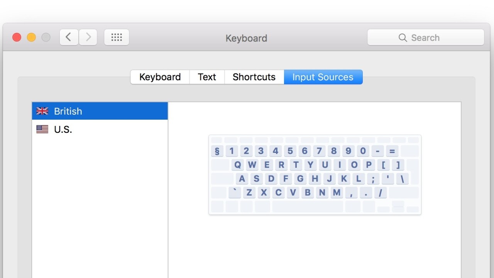Close the Keyboard window with red button
The height and width of the screenshot is (278, 494).
click(x=17, y=37)
